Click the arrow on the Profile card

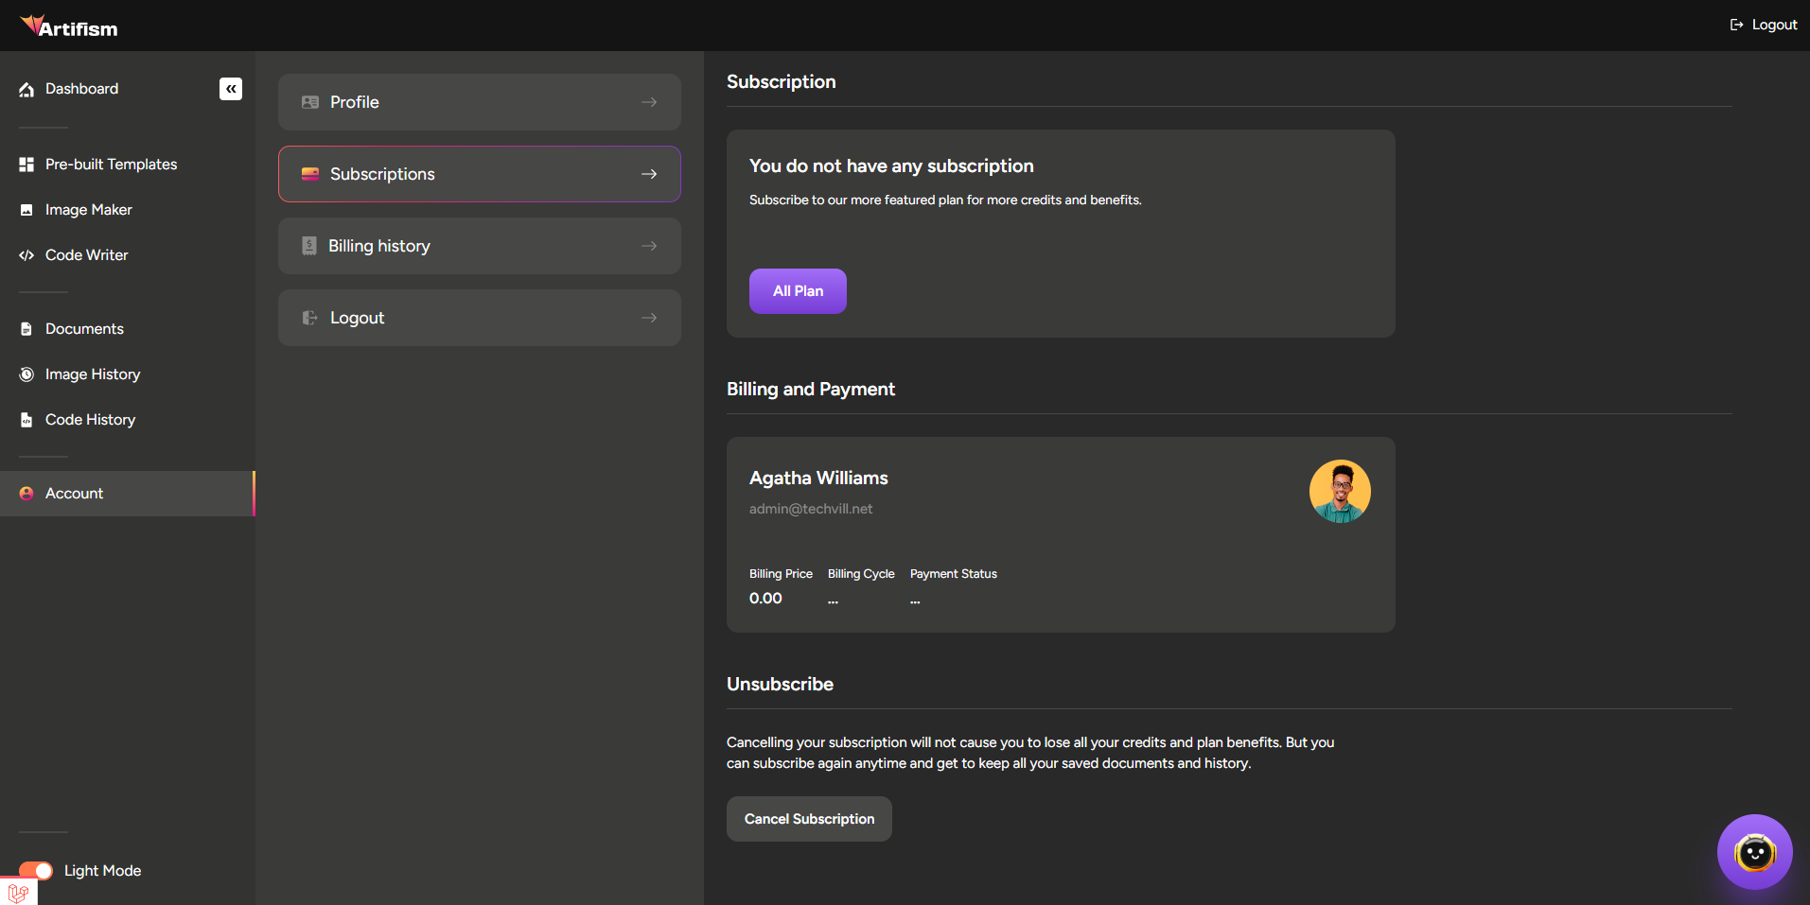[x=649, y=102]
